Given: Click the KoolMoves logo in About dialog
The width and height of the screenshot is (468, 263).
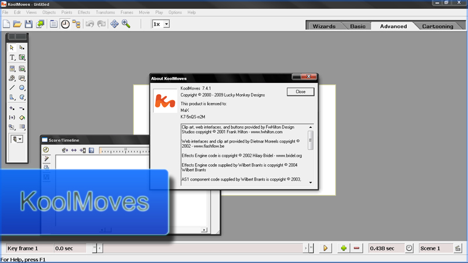Looking at the screenshot, I should pyautogui.click(x=165, y=101).
